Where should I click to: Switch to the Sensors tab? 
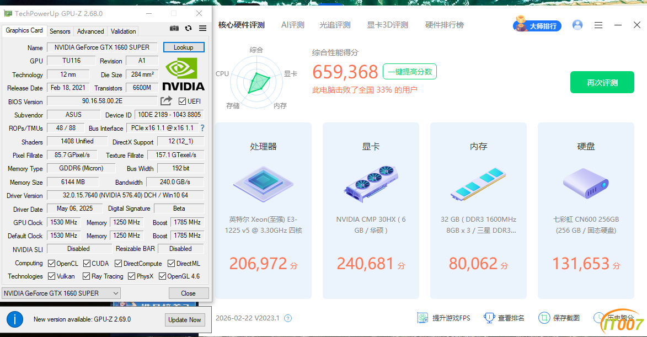coord(60,31)
